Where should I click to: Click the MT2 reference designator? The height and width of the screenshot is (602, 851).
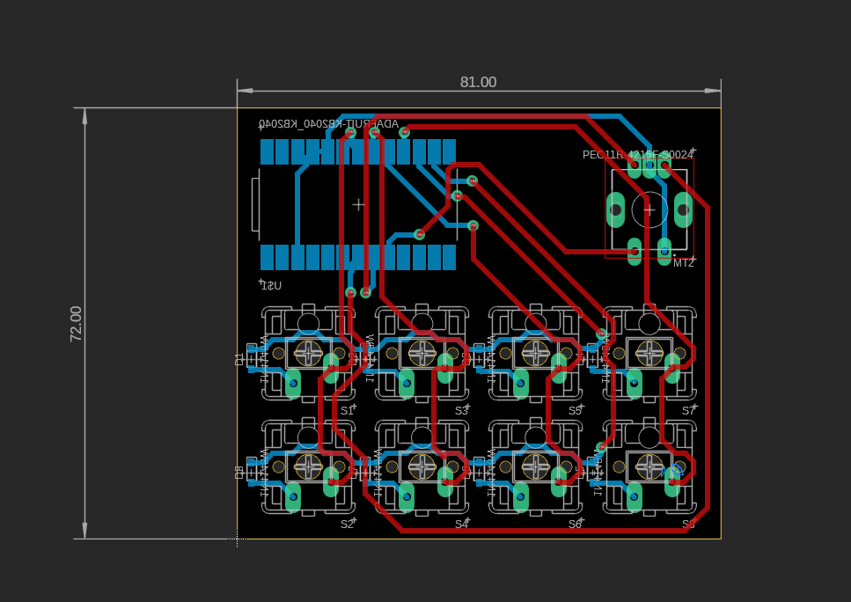point(683,262)
